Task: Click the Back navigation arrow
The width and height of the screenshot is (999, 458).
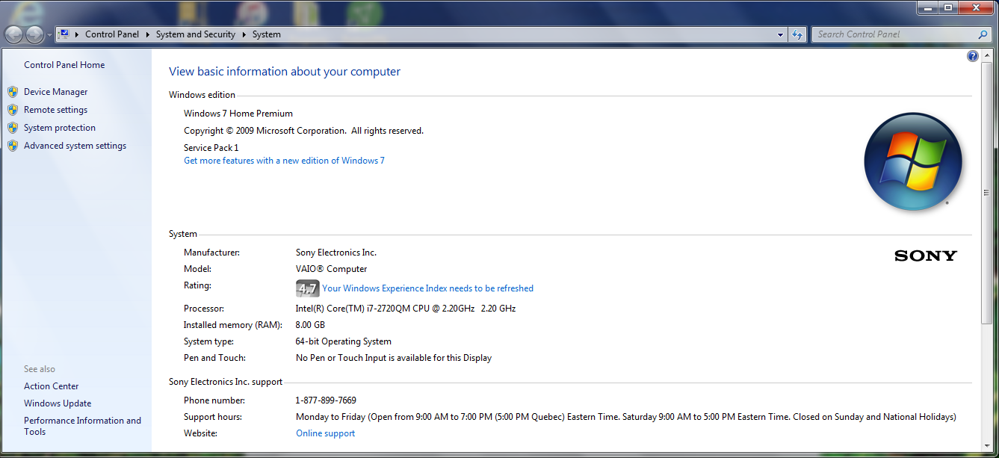Action: (x=13, y=34)
